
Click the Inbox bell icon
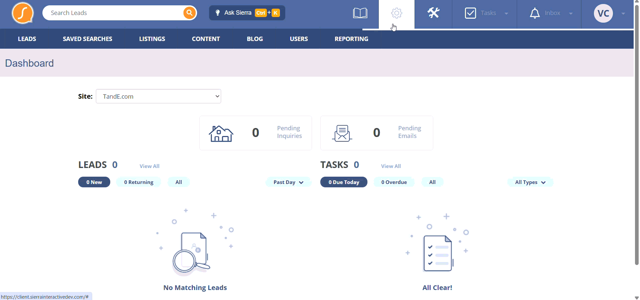pyautogui.click(x=535, y=13)
